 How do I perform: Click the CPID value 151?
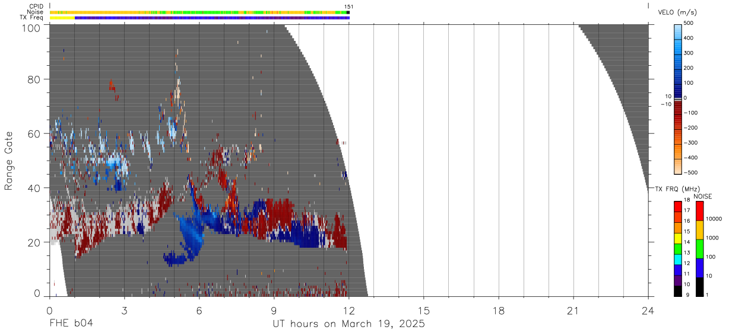click(348, 7)
